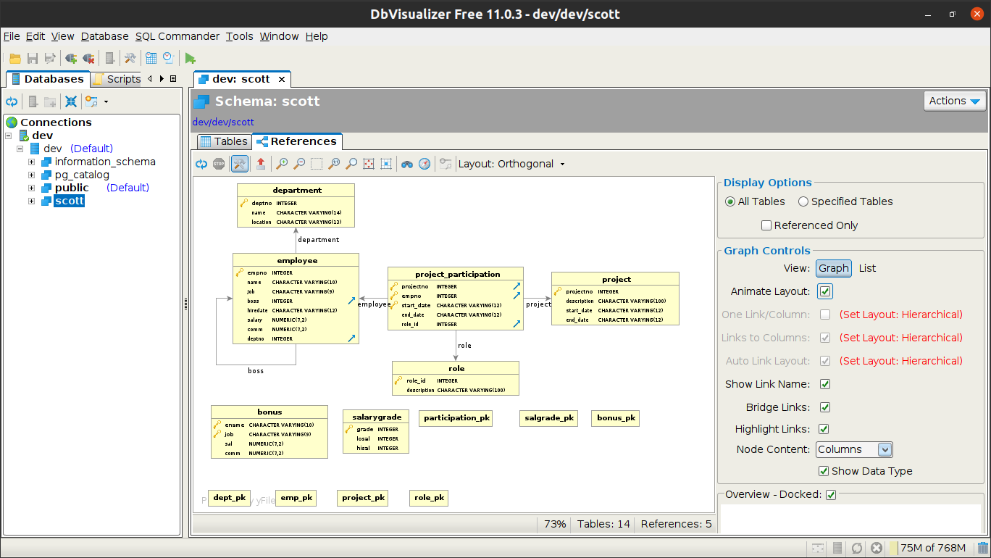Screen dimensions: 991x558
Task: Click the red export arrow icon
Action: pos(261,164)
